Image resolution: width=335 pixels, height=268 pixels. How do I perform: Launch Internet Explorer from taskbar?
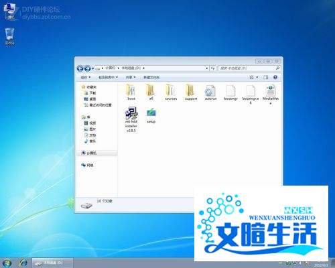click(23, 263)
